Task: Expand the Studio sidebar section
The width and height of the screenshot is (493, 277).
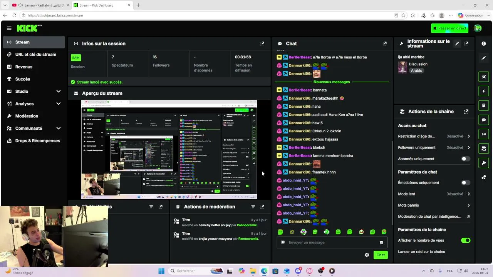Action: click(59, 92)
